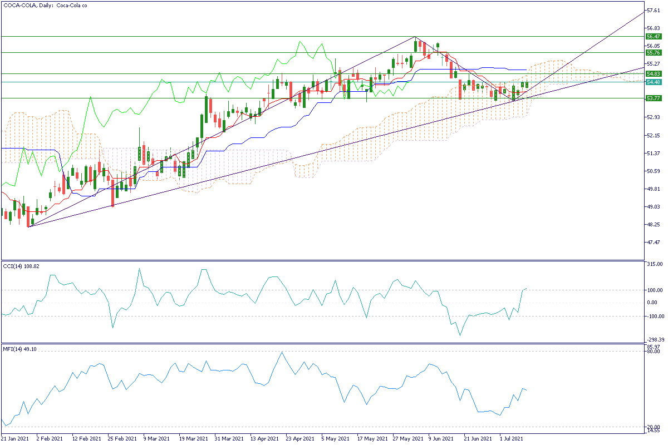Click the 57.61 price axis label
This screenshot has width=668, height=445.
(x=653, y=10)
